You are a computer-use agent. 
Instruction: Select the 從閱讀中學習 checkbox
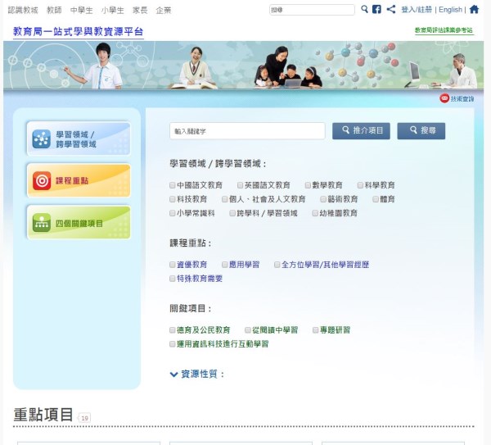248,330
